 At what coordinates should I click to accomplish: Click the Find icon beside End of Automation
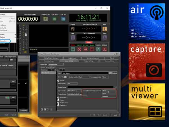[x=104, y=29]
